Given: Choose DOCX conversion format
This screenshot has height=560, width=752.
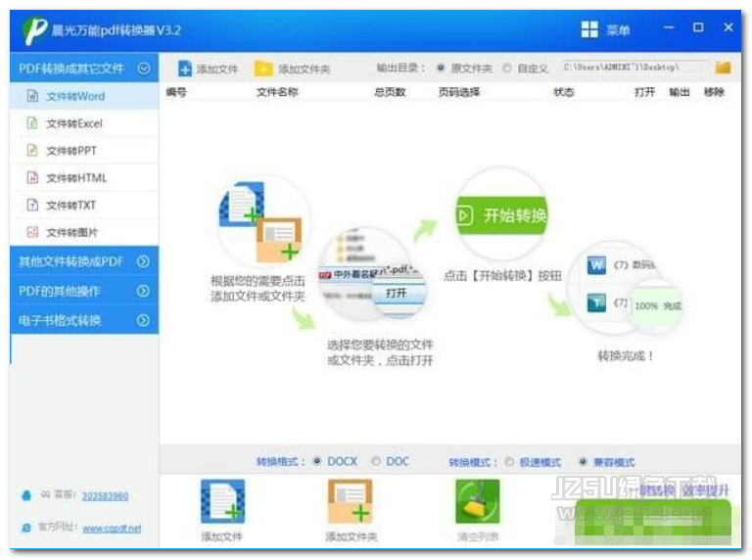Looking at the screenshot, I should click(317, 461).
